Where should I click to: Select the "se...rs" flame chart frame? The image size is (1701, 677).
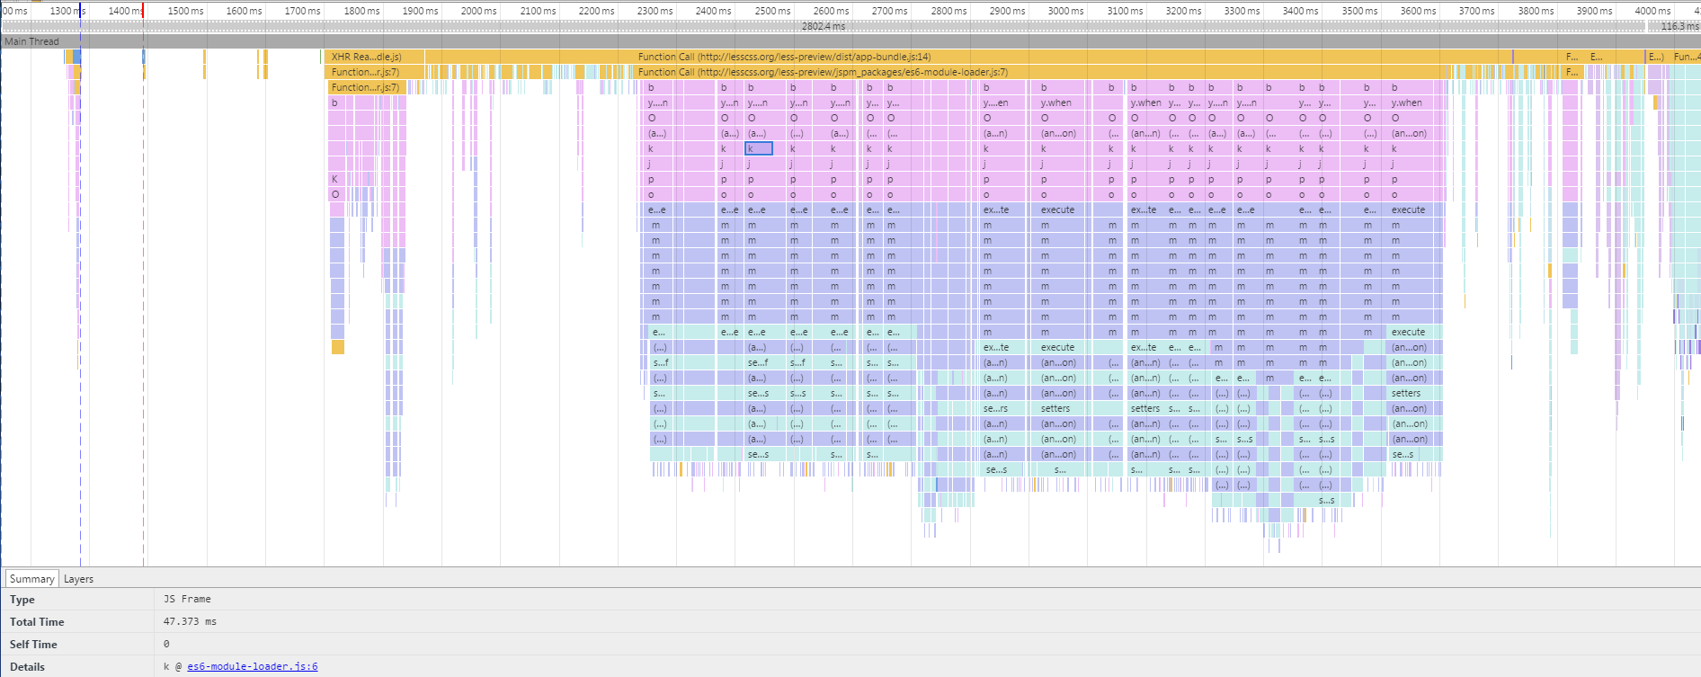(996, 408)
